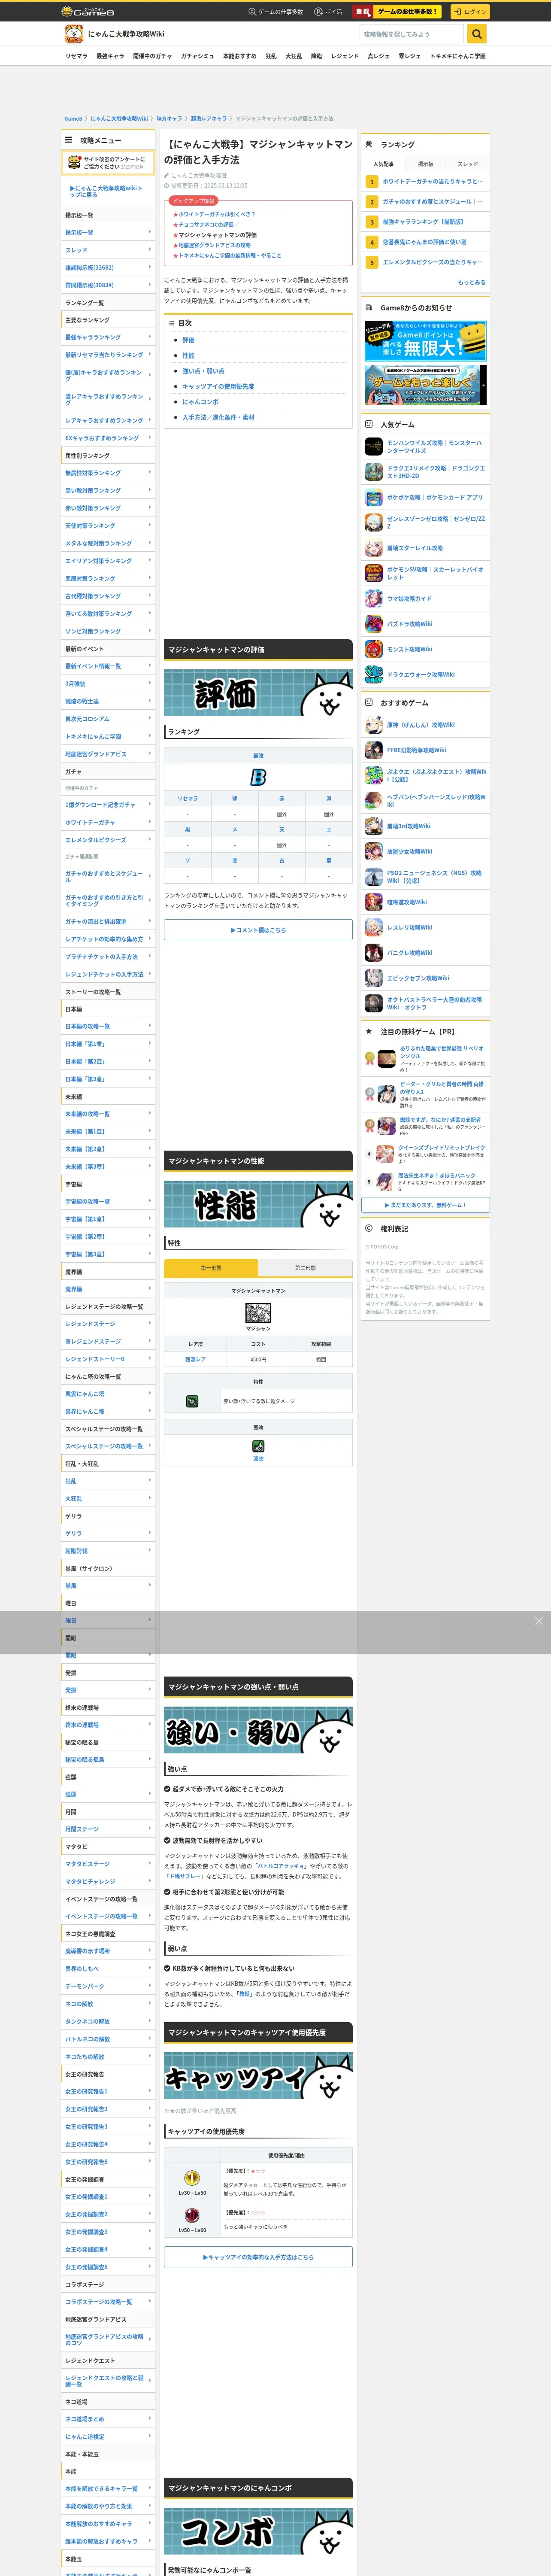Image resolution: width=551 pixels, height=2576 pixels.
Task: Click the Lv30~Lv50 catseye icon
Action: [192, 2178]
